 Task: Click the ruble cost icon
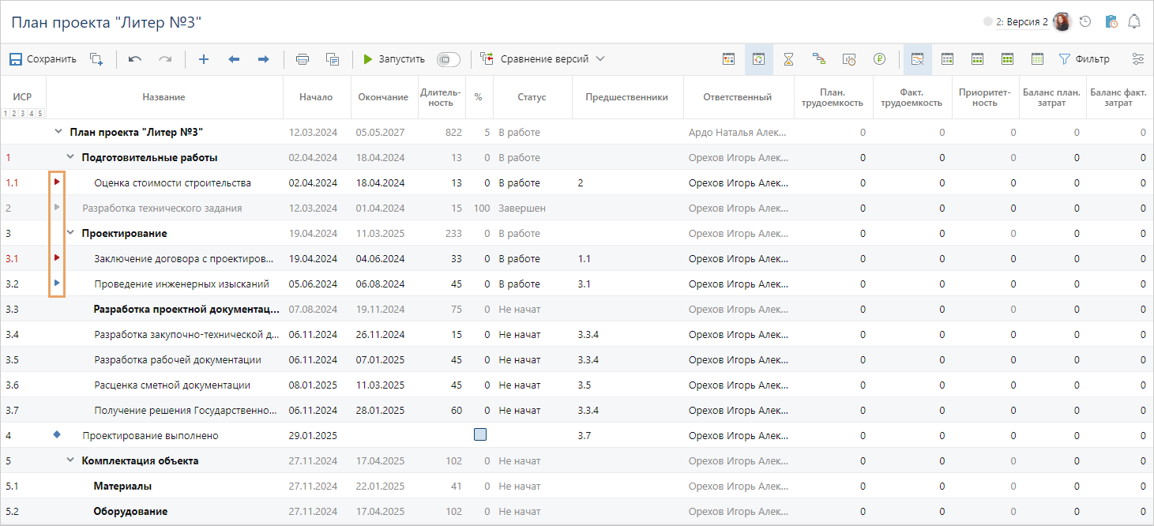[879, 59]
